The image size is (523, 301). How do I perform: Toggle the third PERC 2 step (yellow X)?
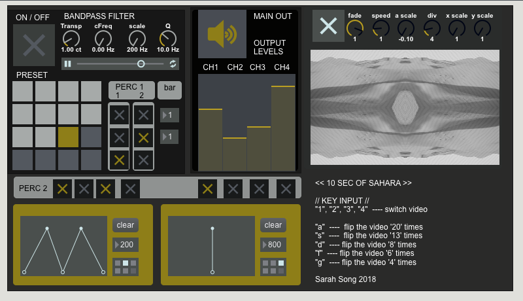pos(106,189)
